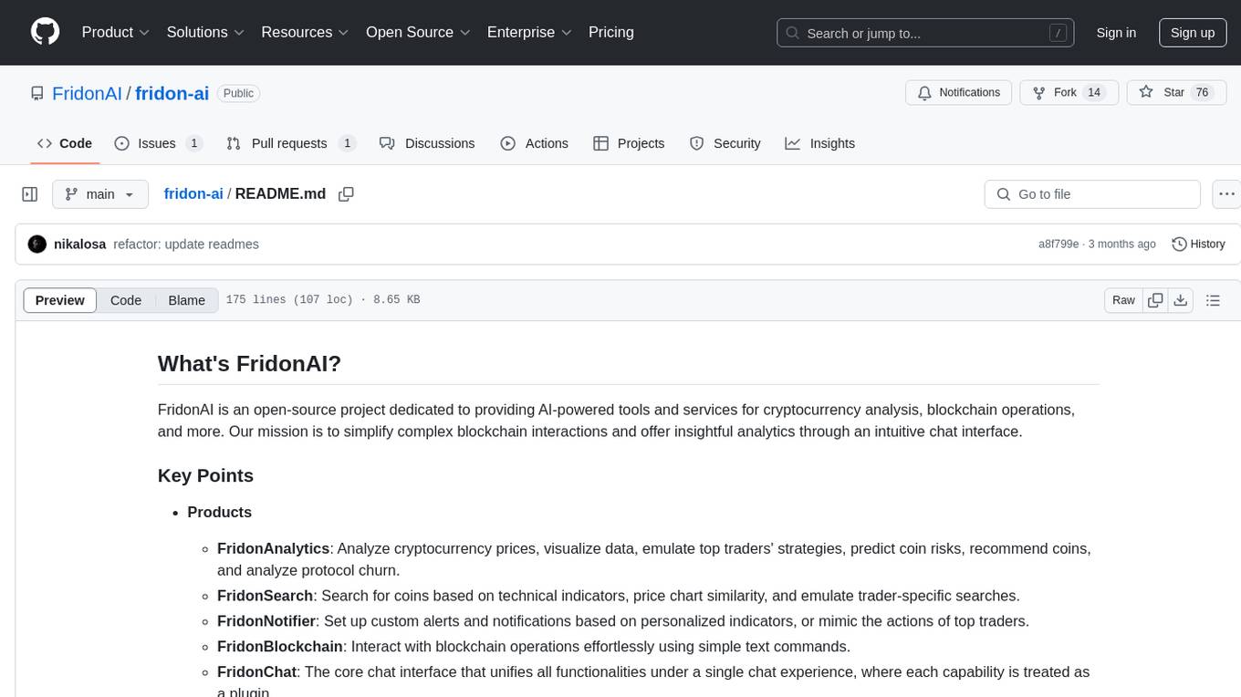Click the Public visibility label

click(238, 93)
